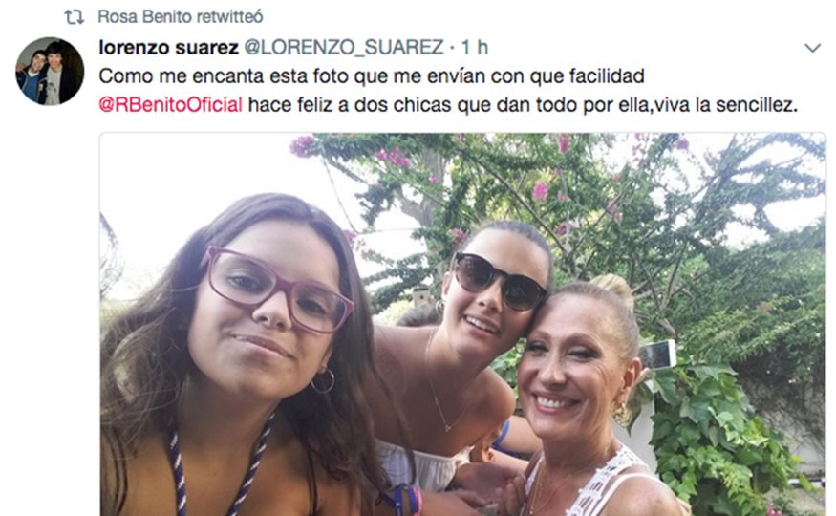Open the @RBenitoOficial mention link
This screenshot has width=836, height=516.
(x=171, y=104)
